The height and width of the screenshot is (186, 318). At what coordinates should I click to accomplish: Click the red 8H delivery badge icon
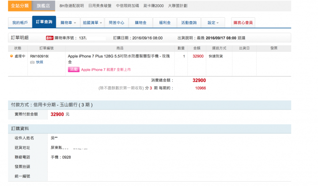pyautogui.click(x=49, y=38)
